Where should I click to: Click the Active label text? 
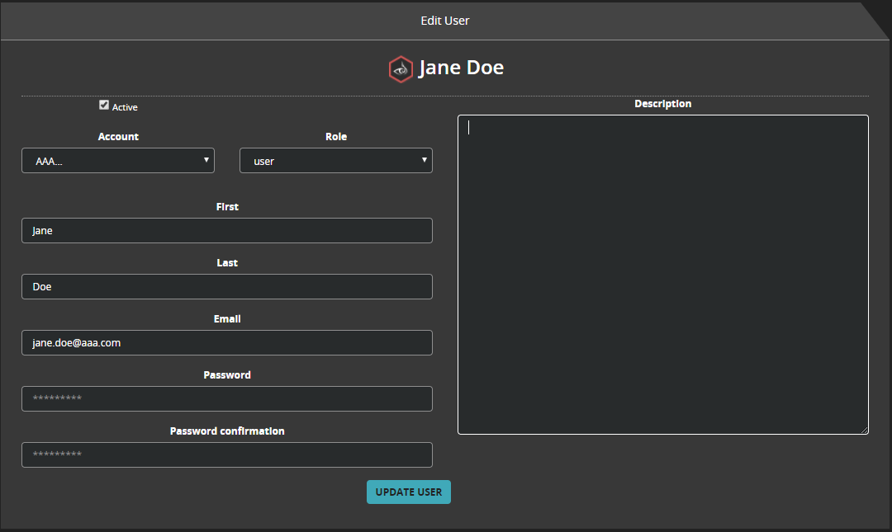125,107
